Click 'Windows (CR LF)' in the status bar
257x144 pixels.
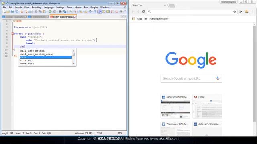[x=84, y=133]
